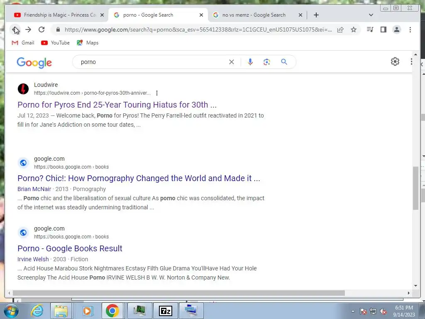Launch Internet Explorer from taskbar
The height and width of the screenshot is (319, 425).
(37, 311)
